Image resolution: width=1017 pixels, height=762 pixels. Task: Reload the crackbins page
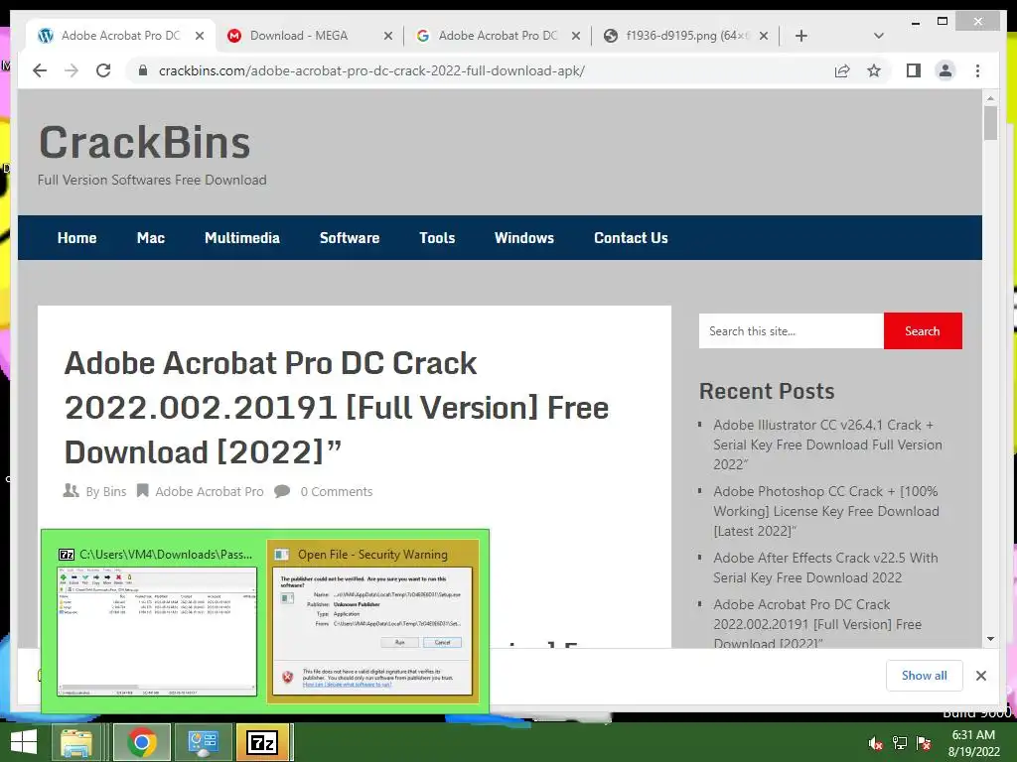point(103,70)
